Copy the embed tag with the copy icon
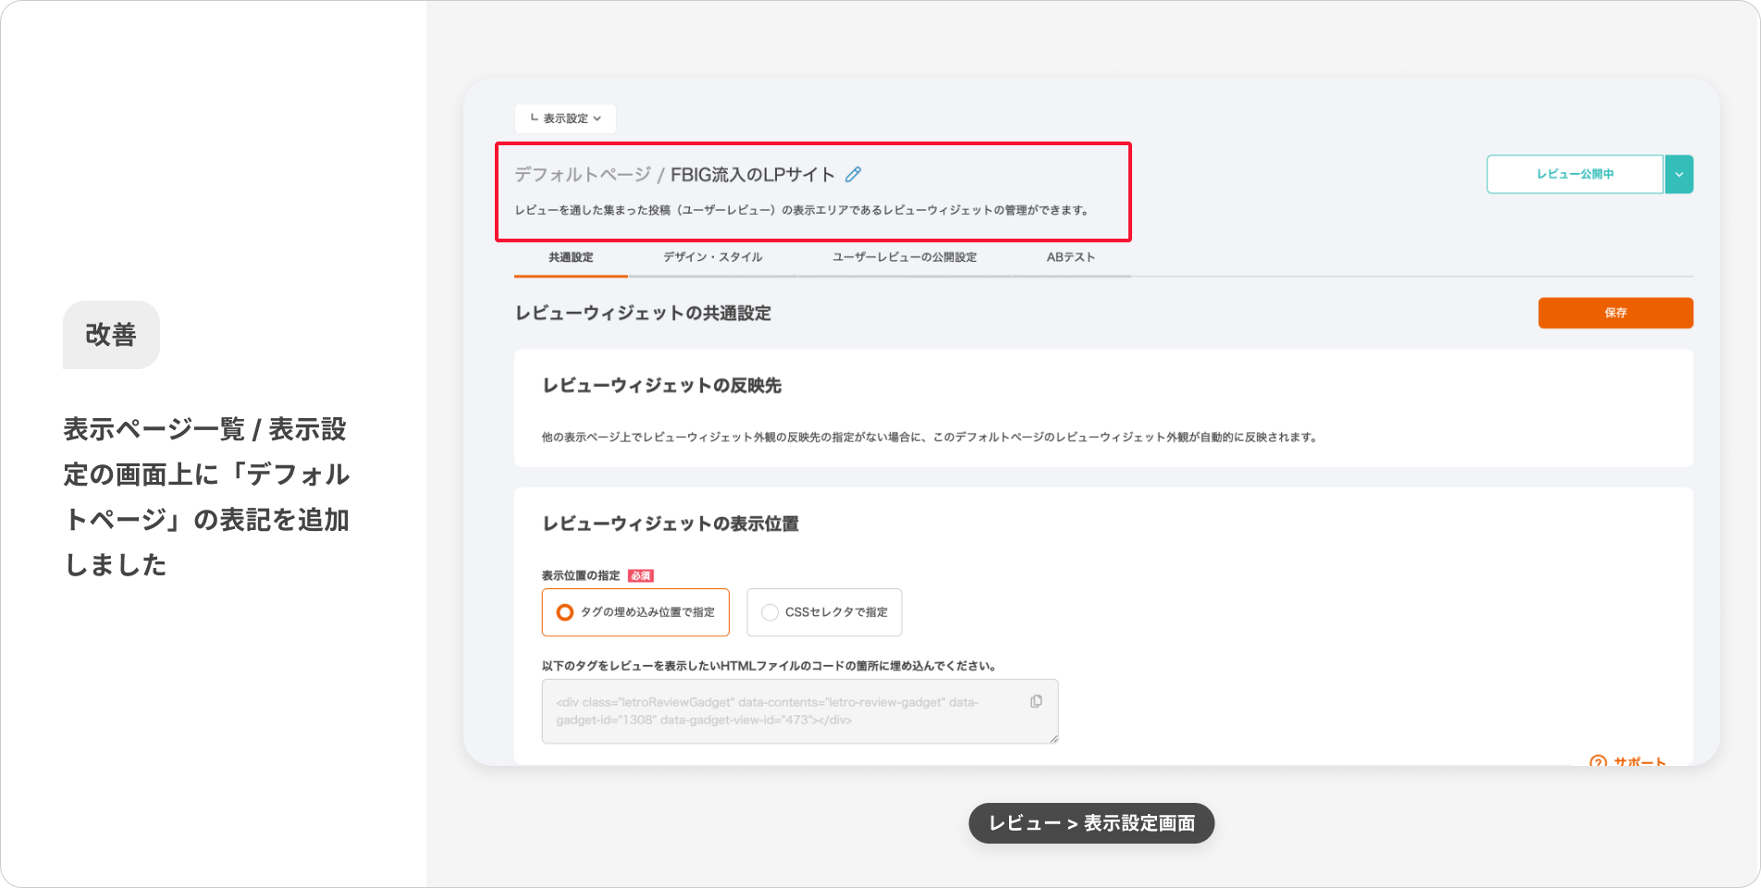This screenshot has height=888, width=1761. pos(1036,702)
